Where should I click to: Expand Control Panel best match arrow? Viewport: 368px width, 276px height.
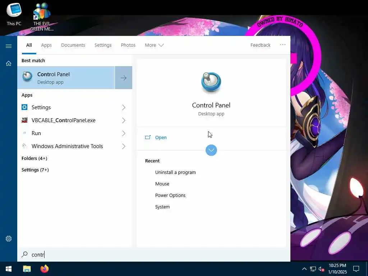(124, 78)
